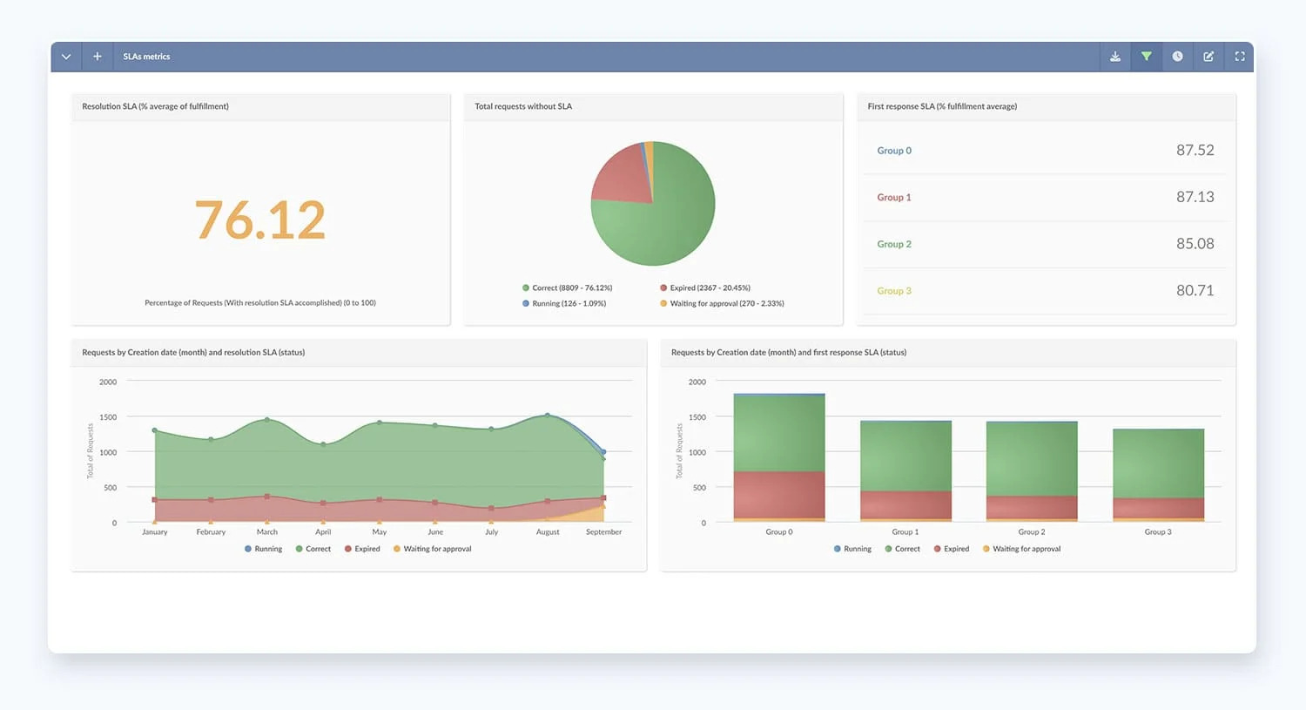
Task: Enter fullscreen with the expand icon
Action: (x=1240, y=57)
